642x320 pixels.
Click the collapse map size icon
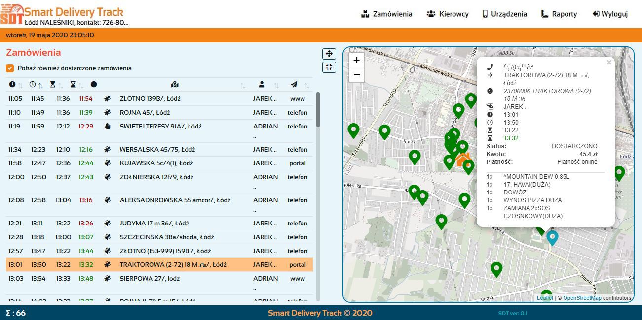tap(329, 67)
